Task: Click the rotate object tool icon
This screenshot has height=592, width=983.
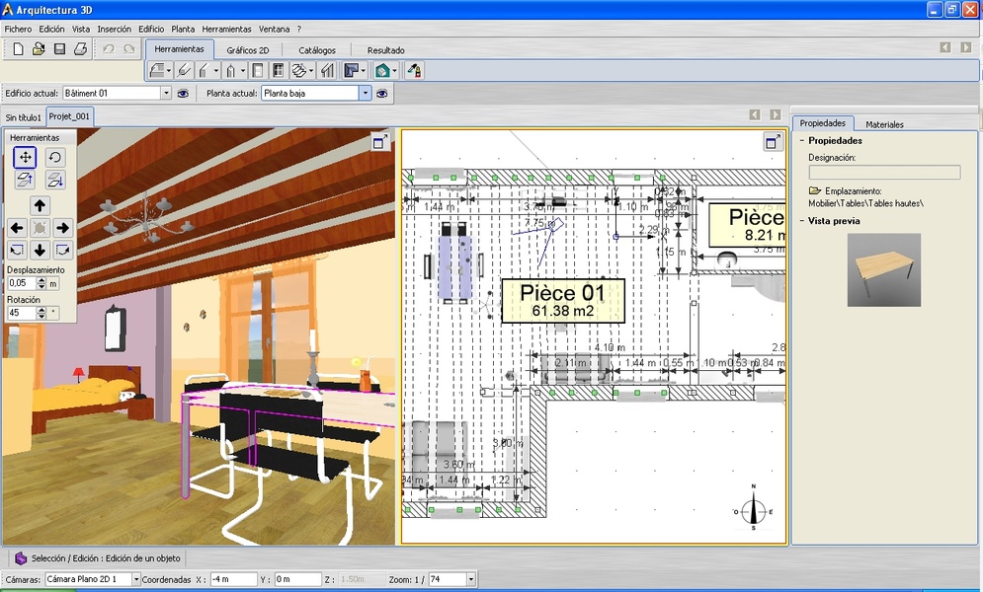Action: 55,157
